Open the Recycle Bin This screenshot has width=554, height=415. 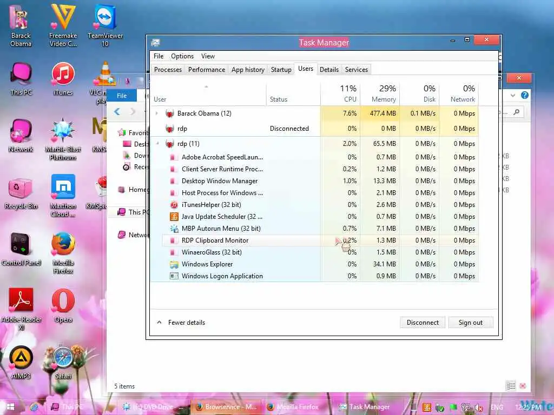[x=21, y=192]
